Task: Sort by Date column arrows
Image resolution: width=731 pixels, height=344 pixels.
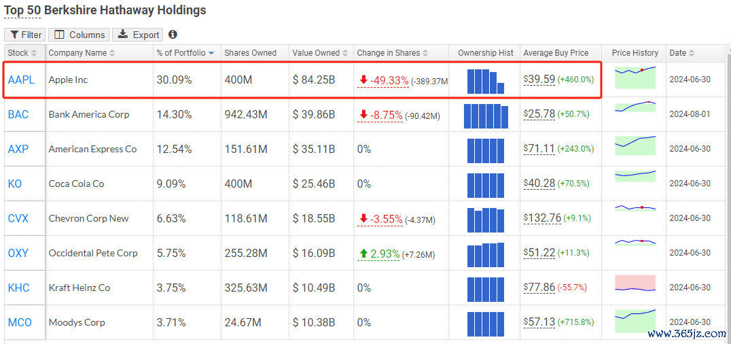Action: click(x=692, y=53)
